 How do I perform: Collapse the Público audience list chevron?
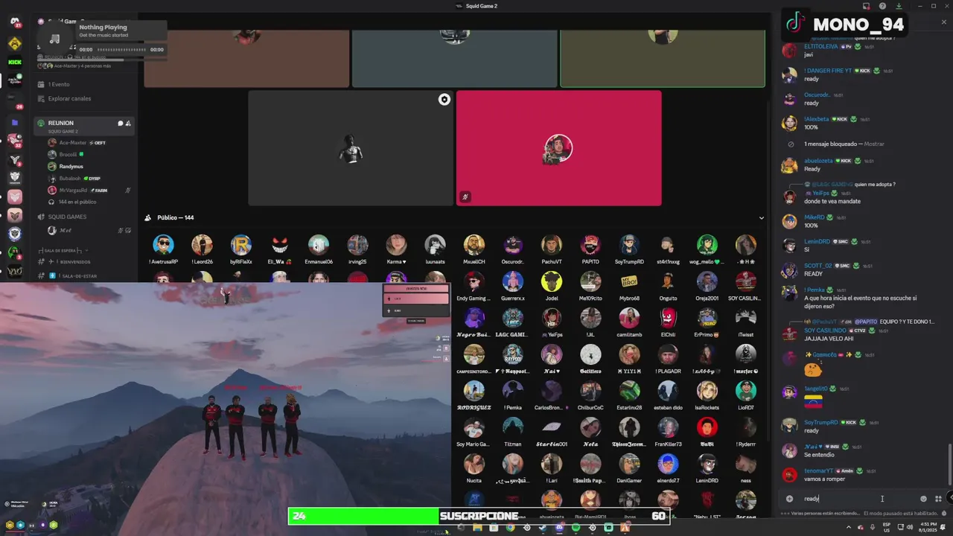(x=761, y=218)
